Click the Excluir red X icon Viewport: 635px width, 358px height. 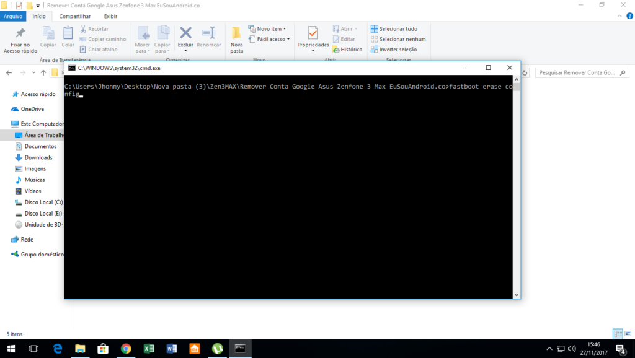pos(185,33)
